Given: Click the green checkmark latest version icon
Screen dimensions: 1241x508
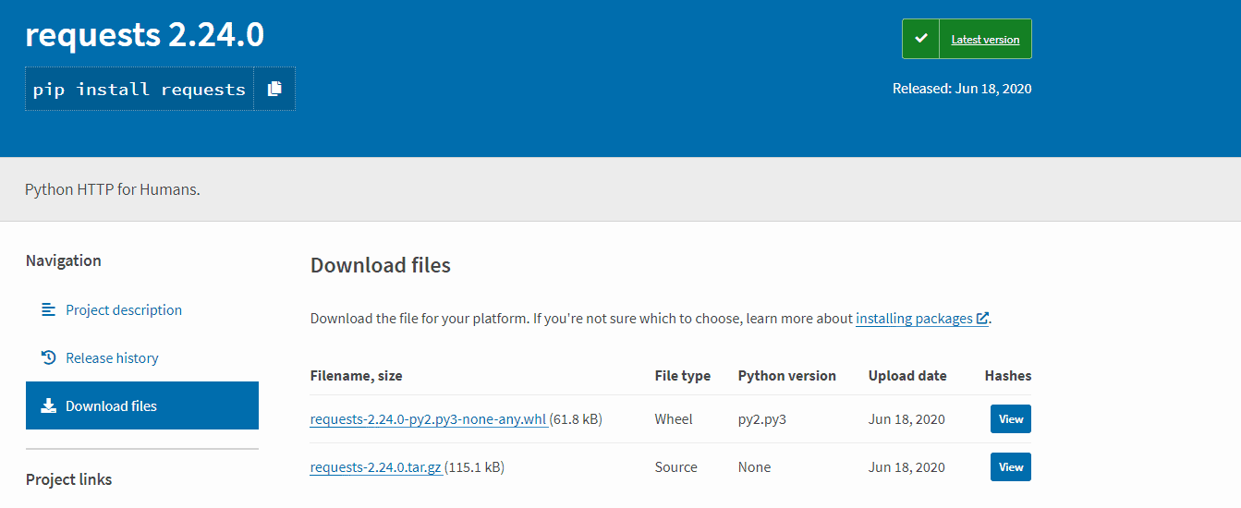Looking at the screenshot, I should tap(920, 39).
